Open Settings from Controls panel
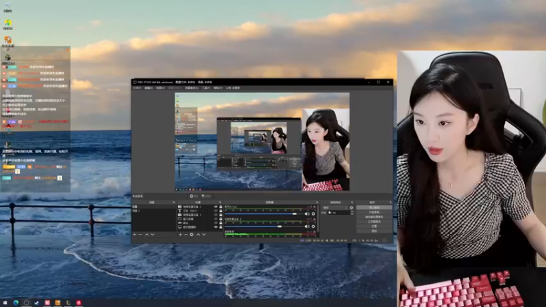 click(374, 226)
